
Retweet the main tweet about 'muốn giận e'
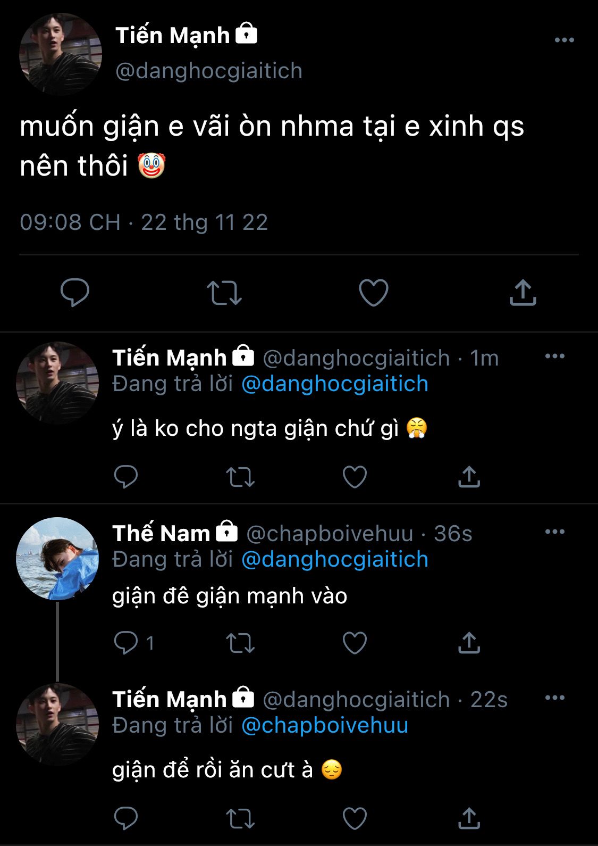[x=224, y=292]
